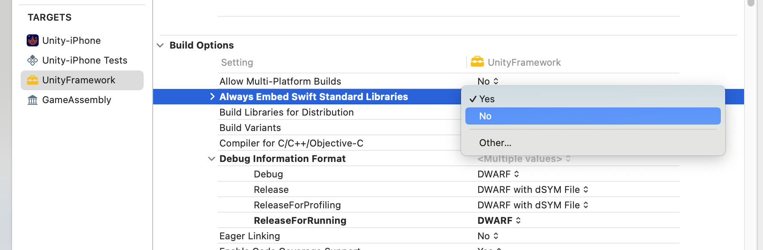Click the UnityFramework column header label
Screen dimensions: 763x250
(524, 62)
